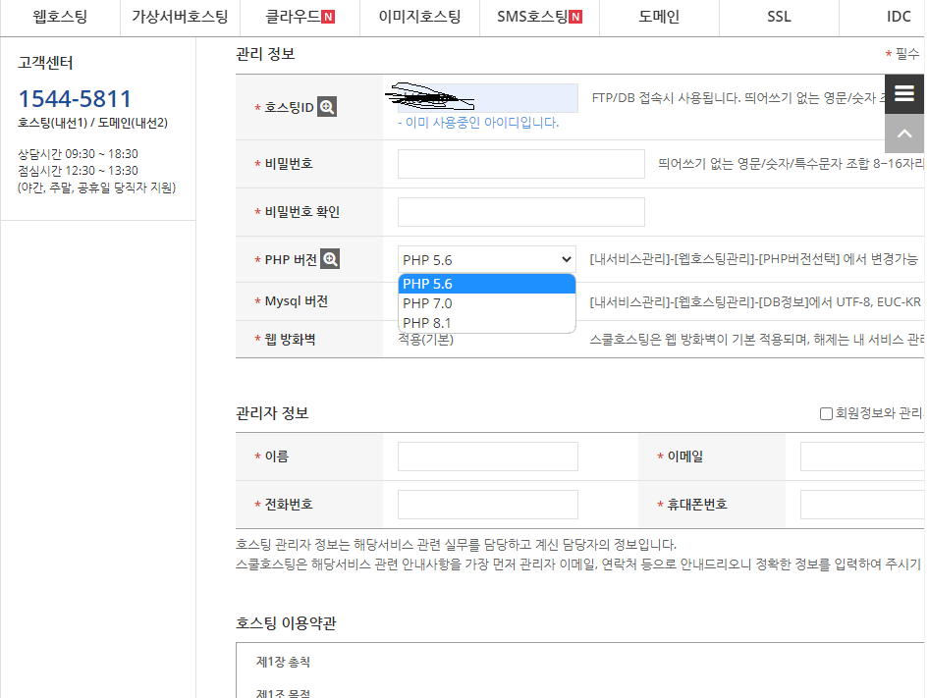This screenshot has width=929, height=698.
Task: Click the scroll-to-top arrow button
Action: tap(904, 134)
